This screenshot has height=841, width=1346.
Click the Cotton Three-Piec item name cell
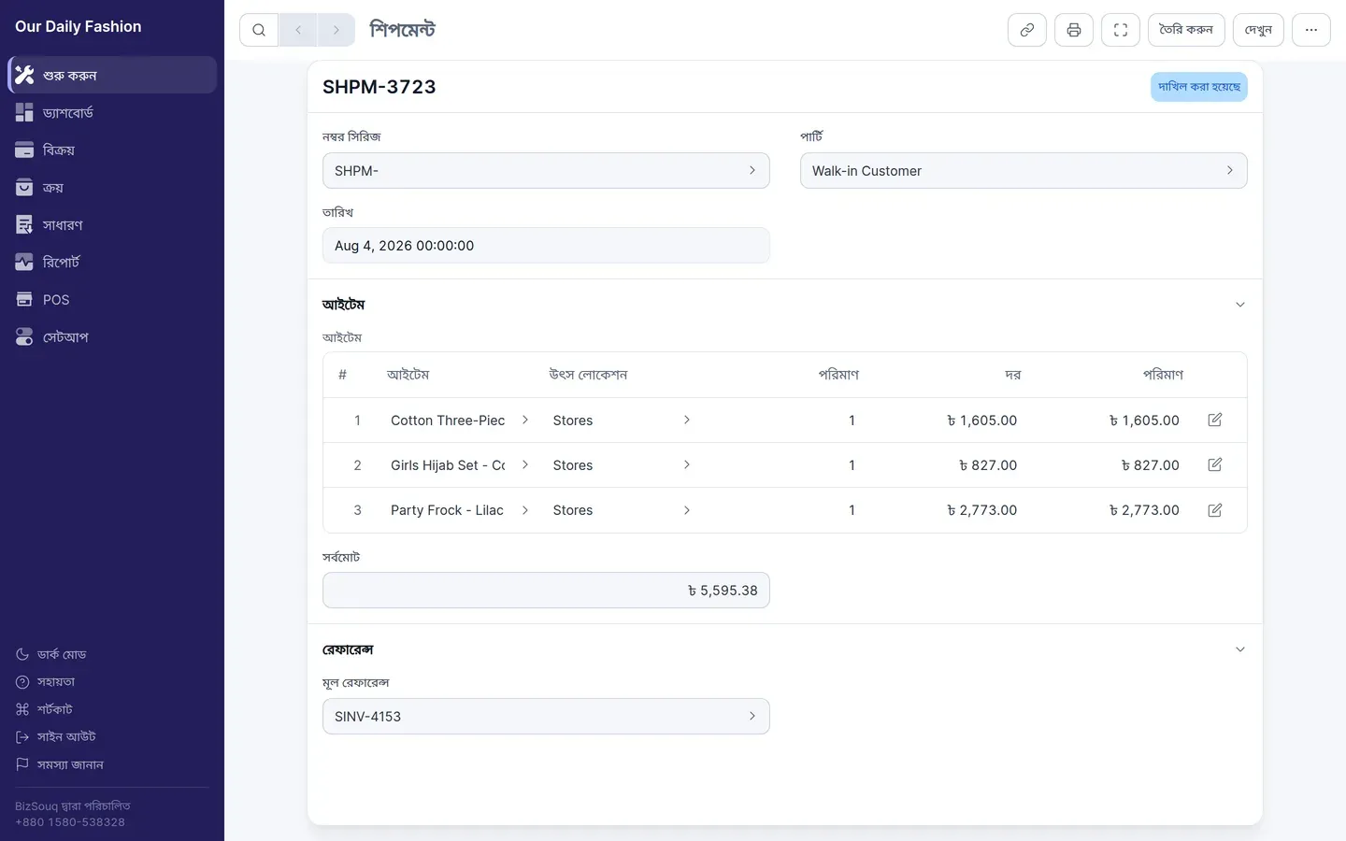[448, 420]
